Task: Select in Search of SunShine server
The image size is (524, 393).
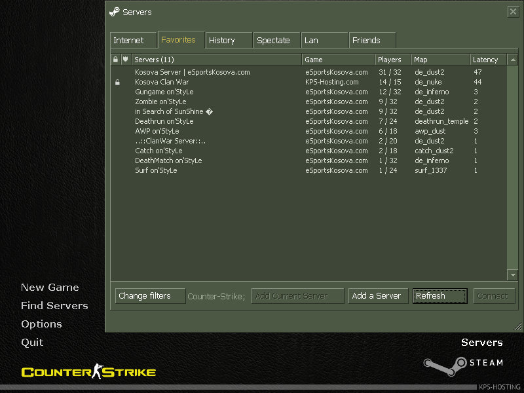Action: (309, 111)
